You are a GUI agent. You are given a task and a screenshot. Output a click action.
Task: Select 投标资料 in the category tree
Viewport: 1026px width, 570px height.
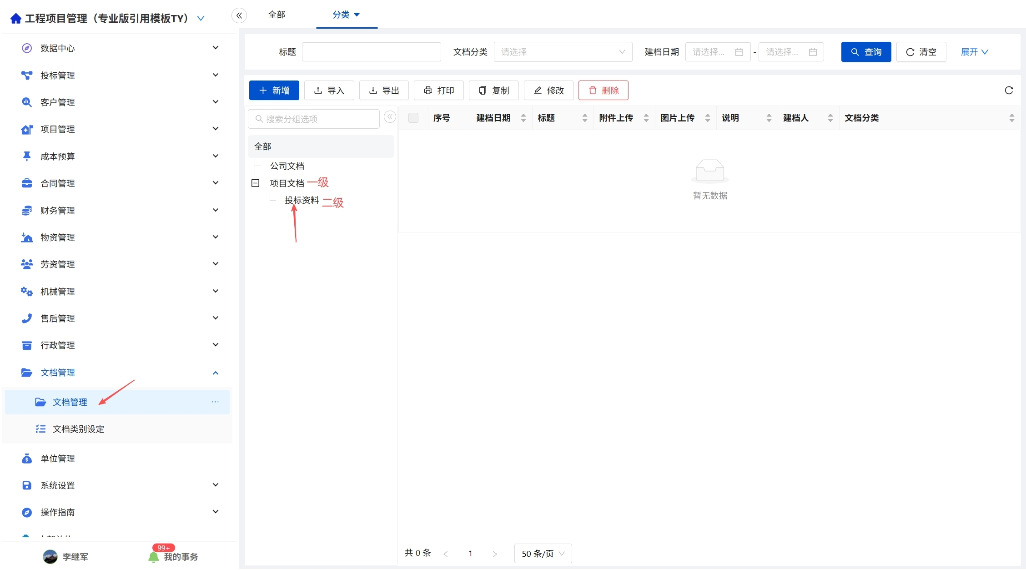coord(301,200)
